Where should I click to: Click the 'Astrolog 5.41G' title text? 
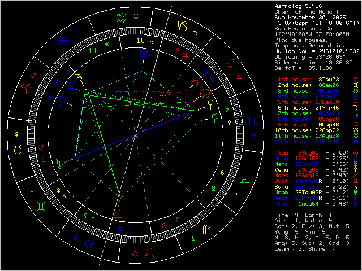(298, 6)
